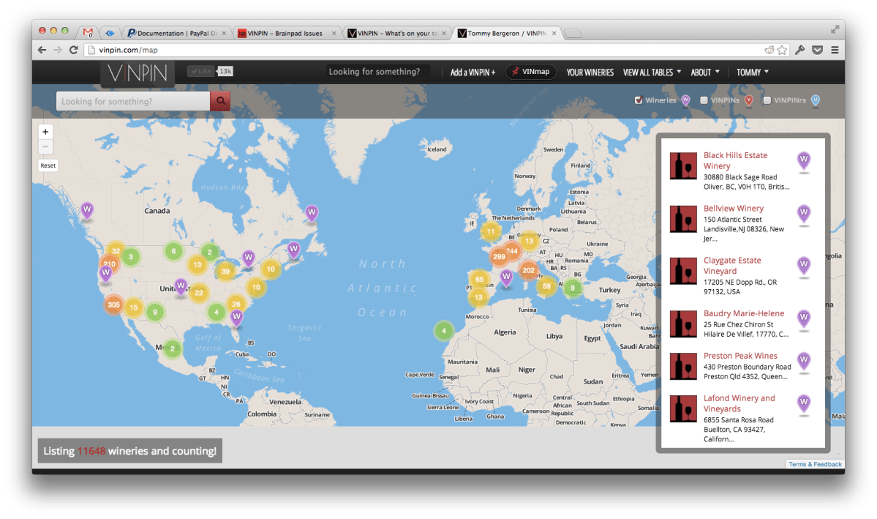Click the red search magnifier button
This screenshot has height=519, width=877.
click(220, 101)
